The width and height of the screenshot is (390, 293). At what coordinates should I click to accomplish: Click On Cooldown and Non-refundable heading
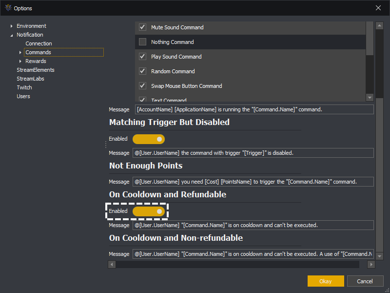(176, 238)
